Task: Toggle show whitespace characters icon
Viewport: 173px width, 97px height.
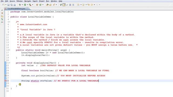Action: [73, 5]
